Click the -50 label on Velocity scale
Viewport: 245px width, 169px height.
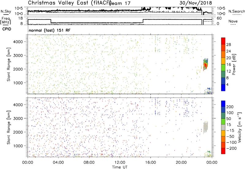(230, 136)
